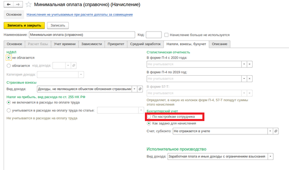The width and height of the screenshot is (289, 170).
Task: Go back with the left arrow
Action: click(x=8, y=4)
